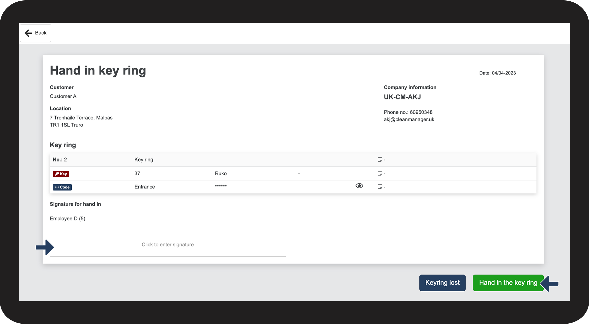589x324 pixels.
Task: Click the Back arrow button
Action: pos(35,33)
